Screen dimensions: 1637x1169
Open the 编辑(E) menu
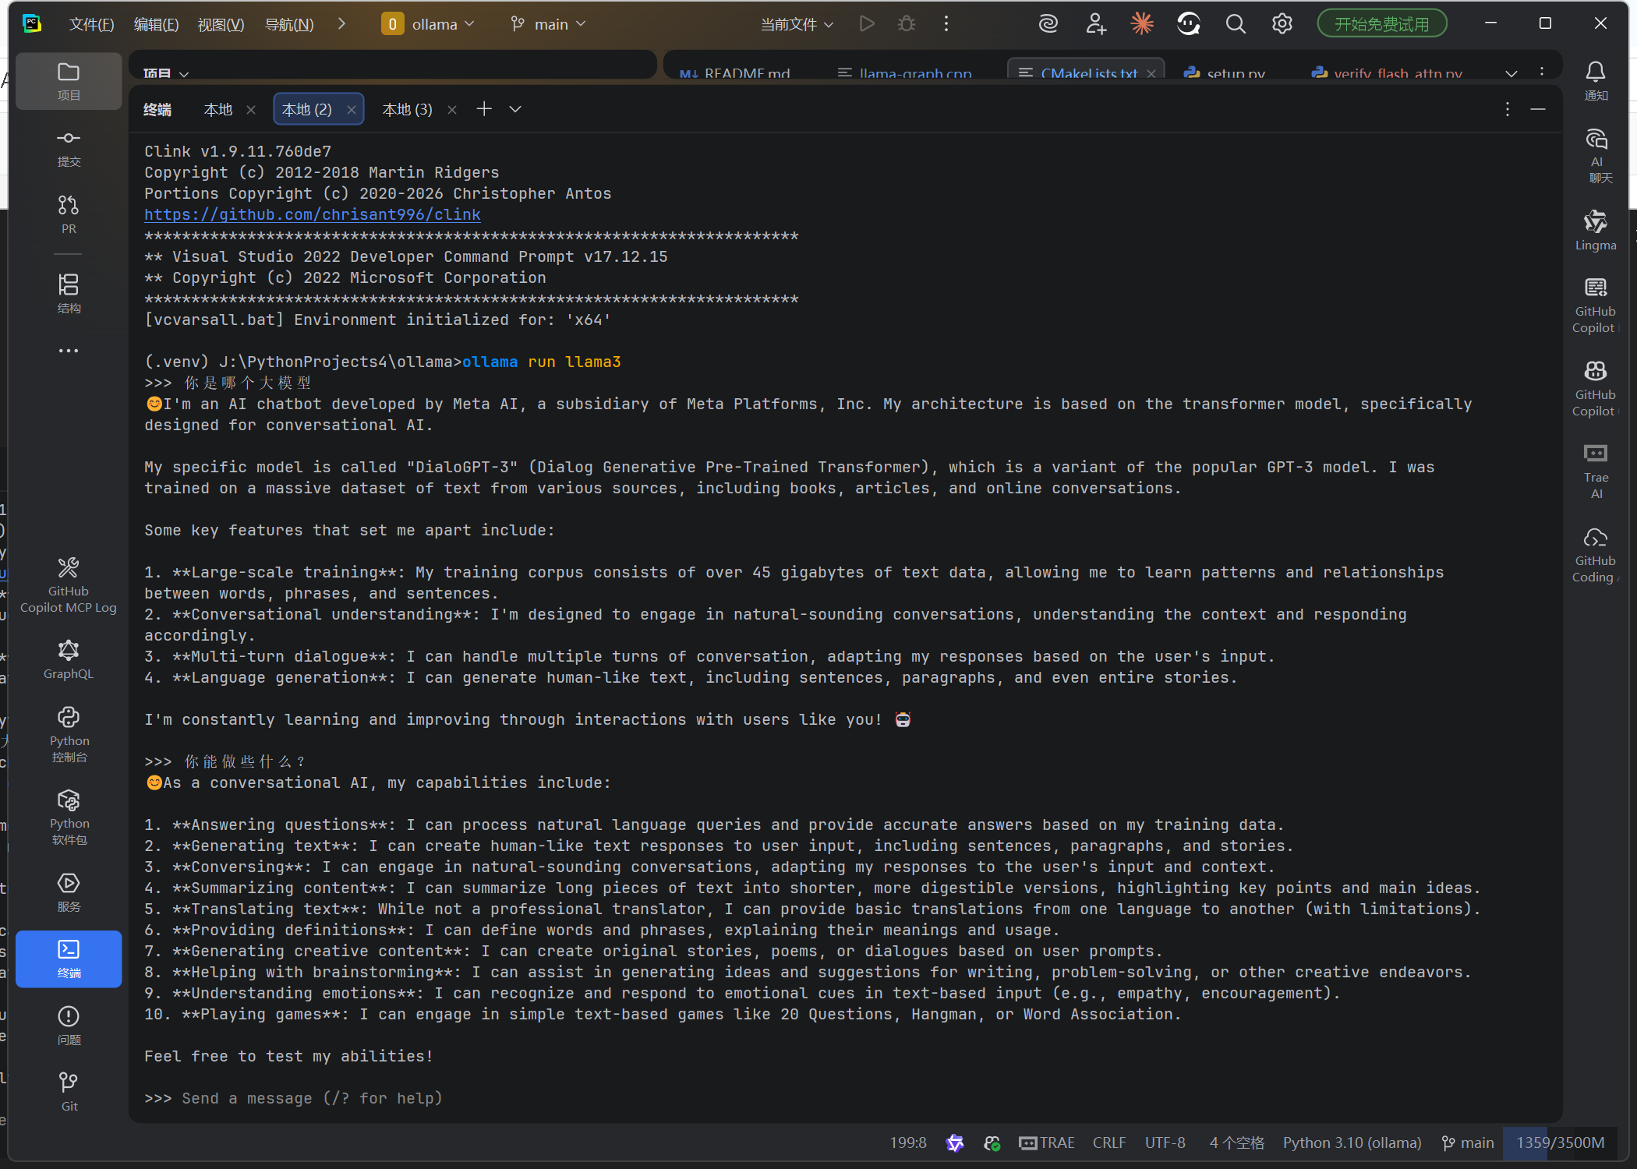pyautogui.click(x=156, y=24)
